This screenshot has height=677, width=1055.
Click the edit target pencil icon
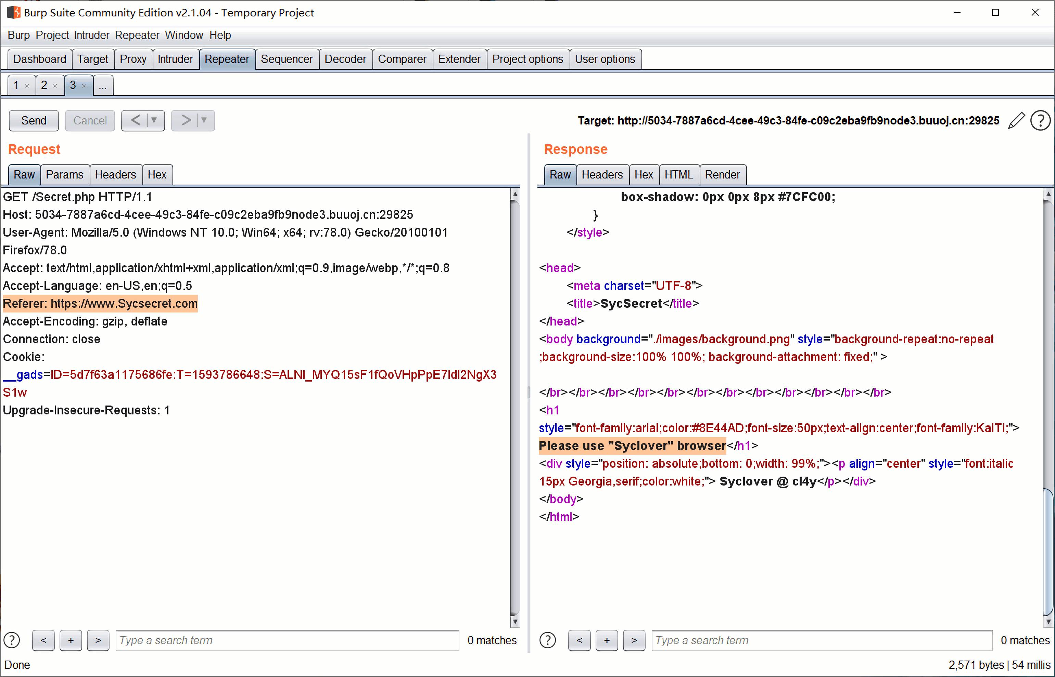click(1016, 120)
